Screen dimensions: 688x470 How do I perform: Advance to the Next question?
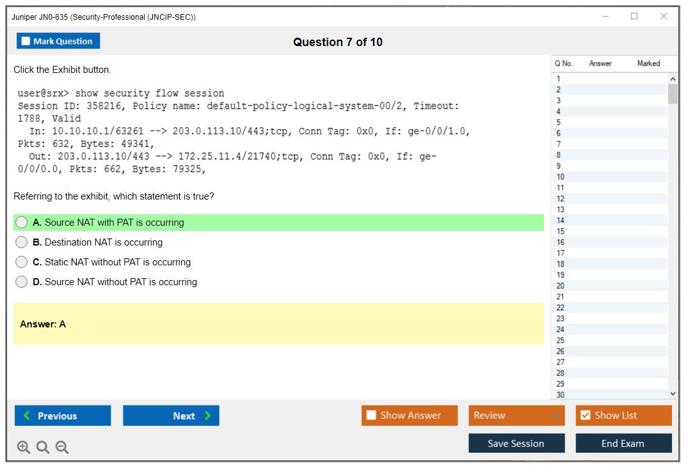point(171,416)
